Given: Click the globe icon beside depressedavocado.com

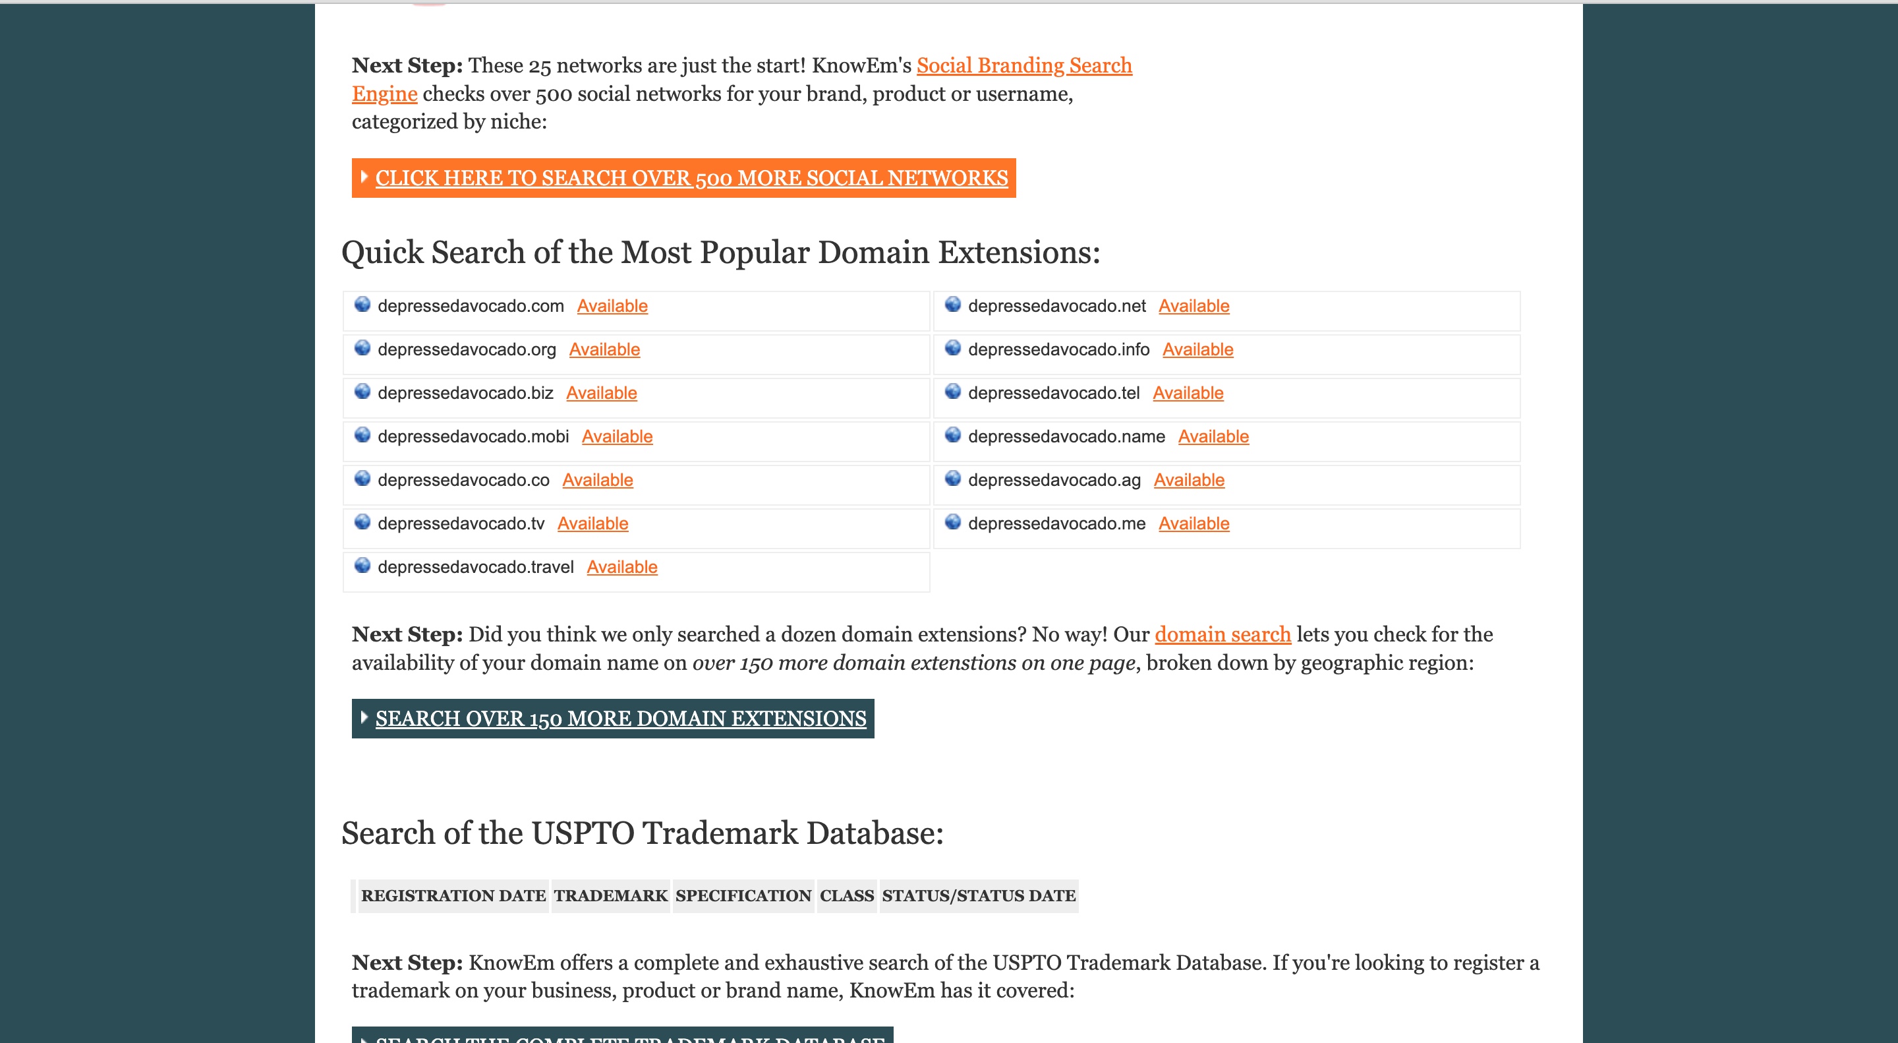Looking at the screenshot, I should 362,305.
